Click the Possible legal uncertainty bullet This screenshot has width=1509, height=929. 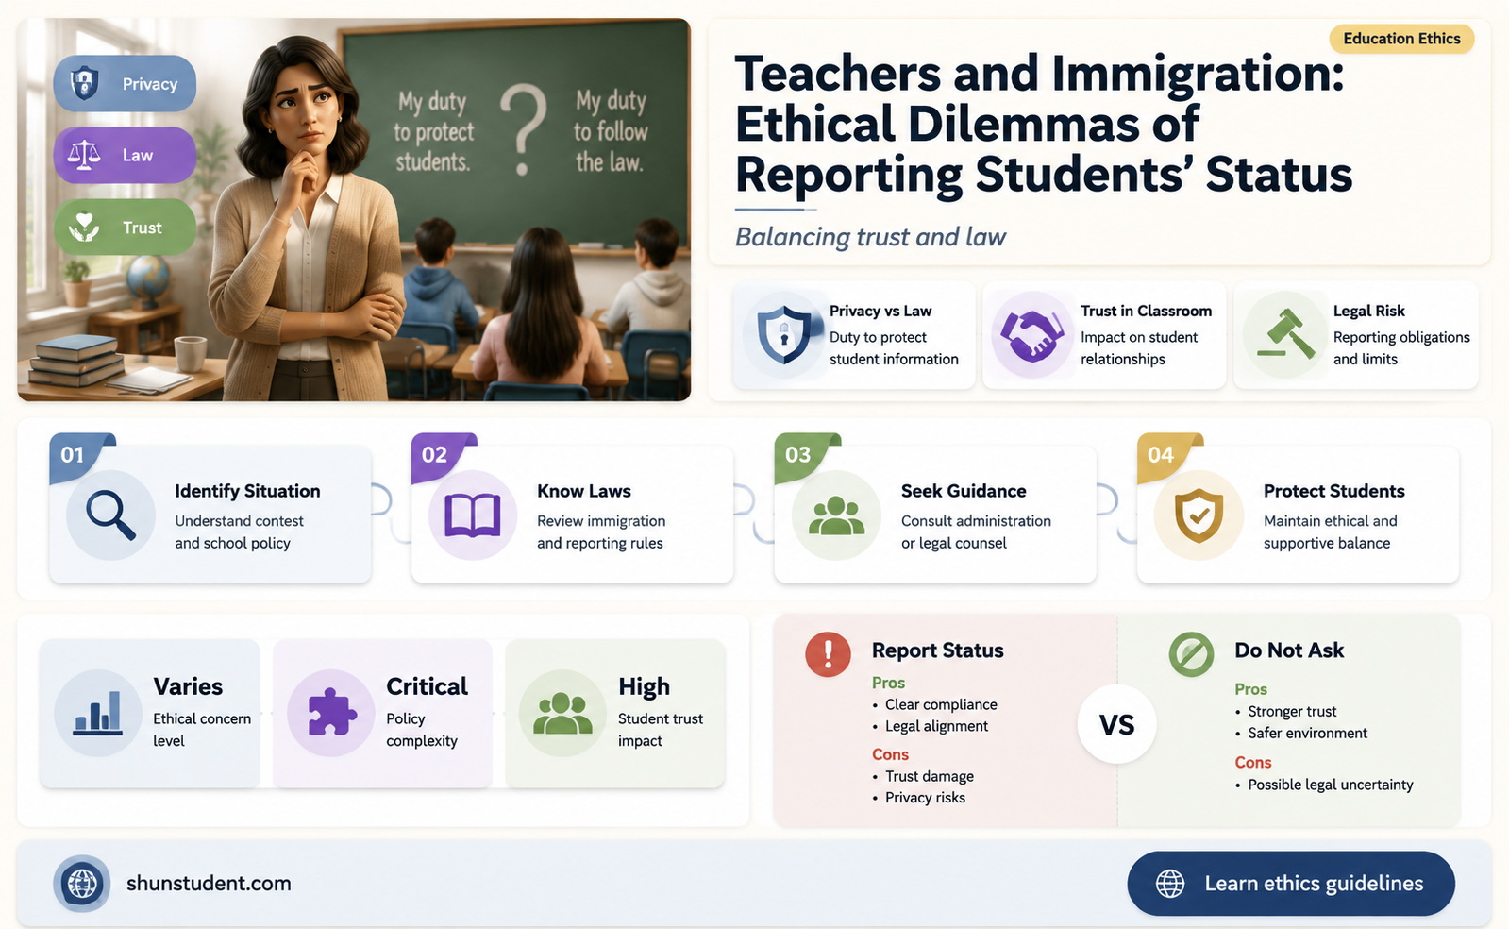[1330, 785]
